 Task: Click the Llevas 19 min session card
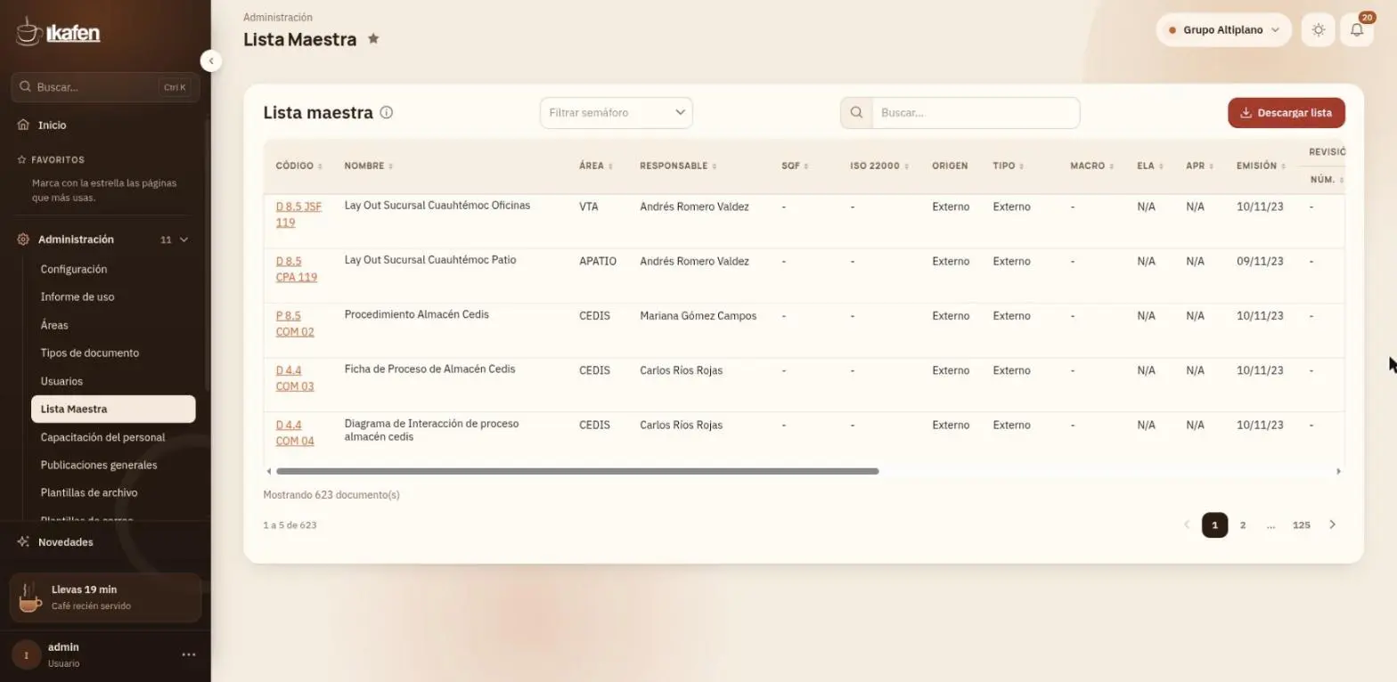pos(105,597)
